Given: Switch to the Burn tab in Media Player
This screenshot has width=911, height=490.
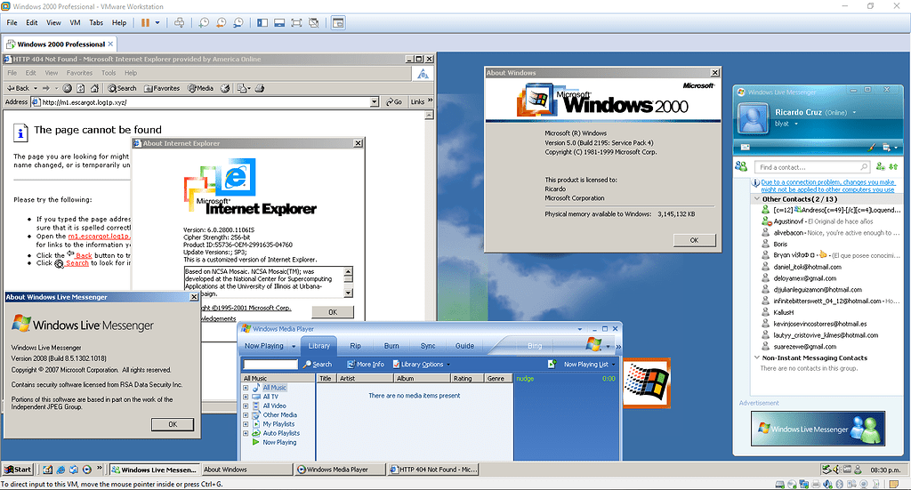Looking at the screenshot, I should tap(391, 346).
